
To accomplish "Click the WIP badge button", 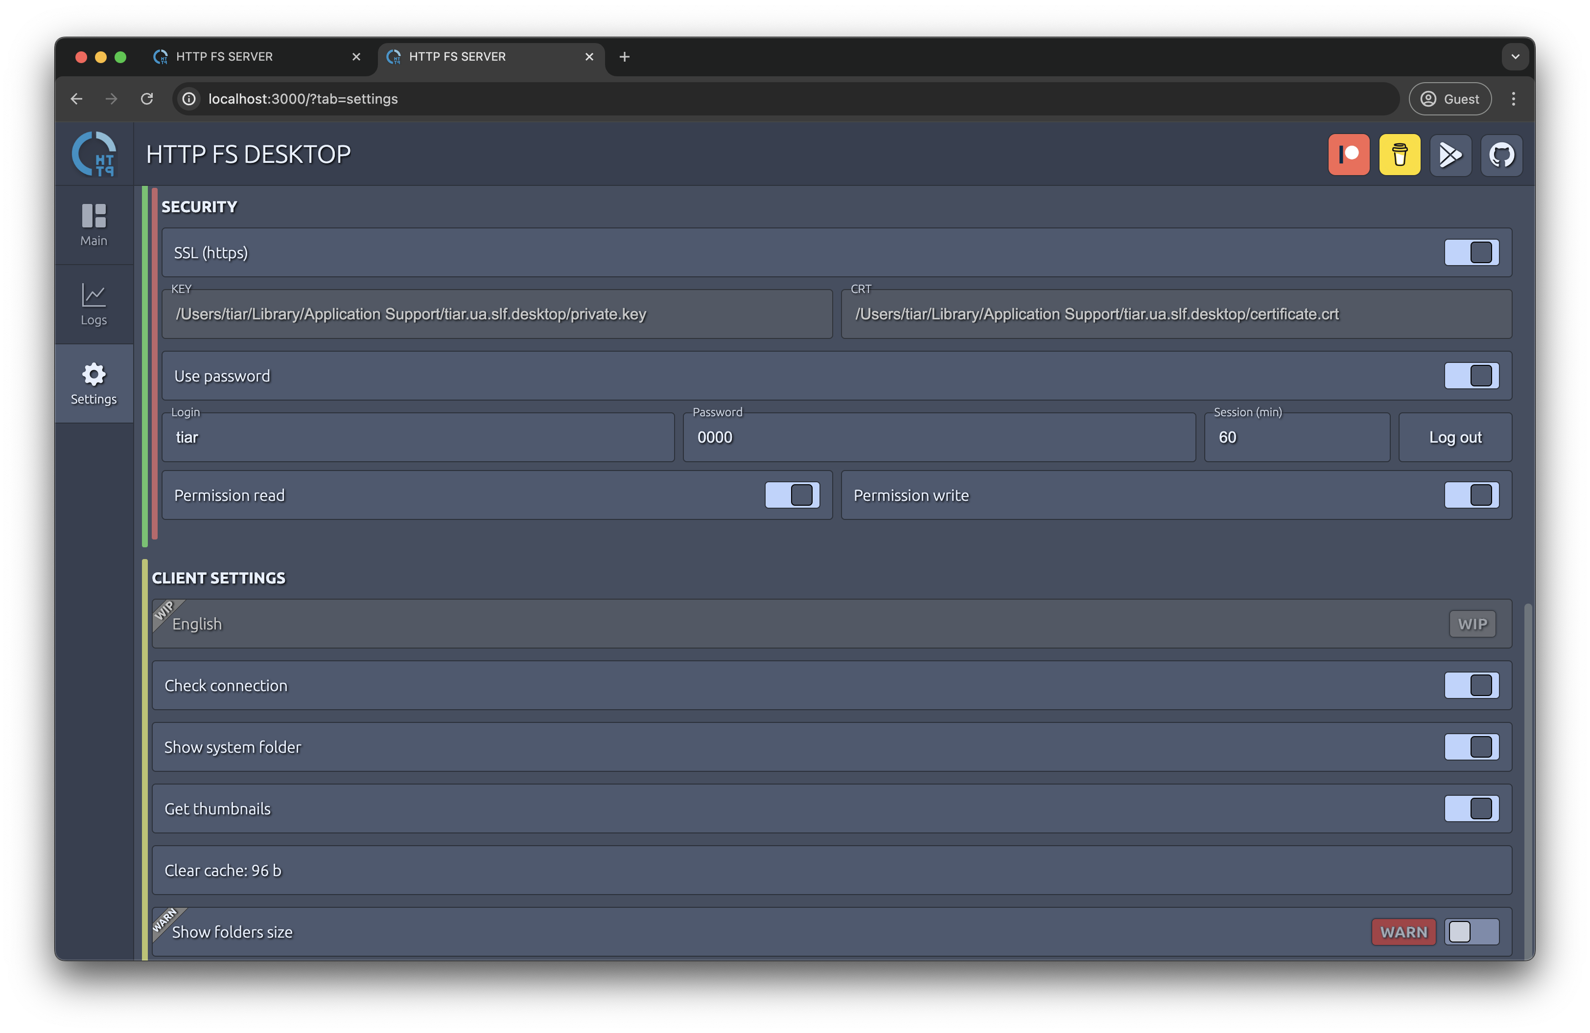I will (1473, 624).
